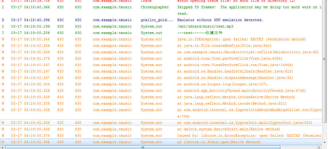The width and height of the screenshot is (328, 149).
Task: Click the timestamp '03-17 04:19:00.206'
Action: pos(30,33)
